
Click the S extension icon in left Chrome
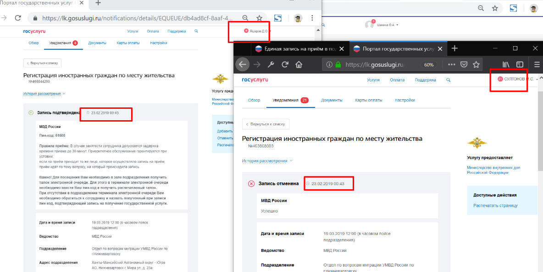click(277, 18)
